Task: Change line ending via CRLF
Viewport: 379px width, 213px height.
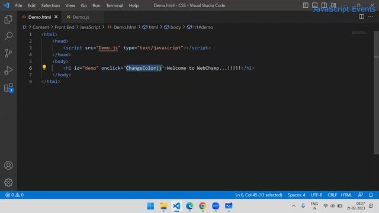Action: (x=332, y=195)
